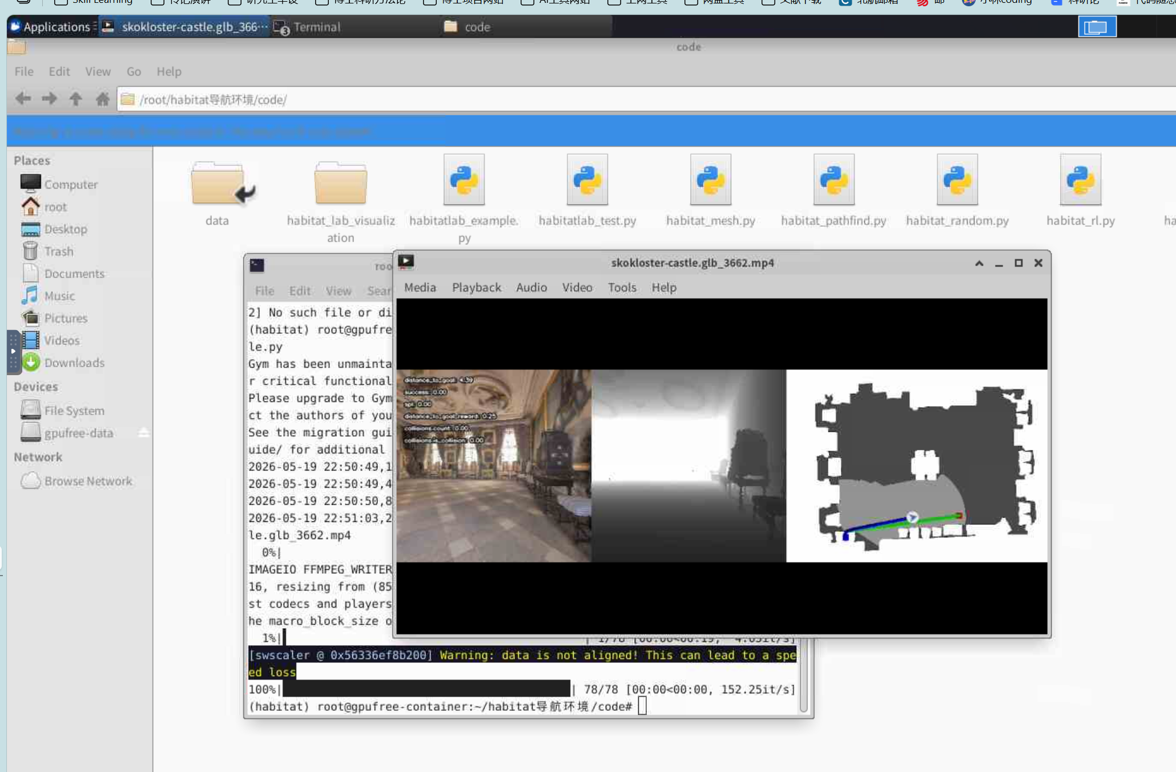Open the Tools menu in video player
The image size is (1176, 772).
[622, 287]
